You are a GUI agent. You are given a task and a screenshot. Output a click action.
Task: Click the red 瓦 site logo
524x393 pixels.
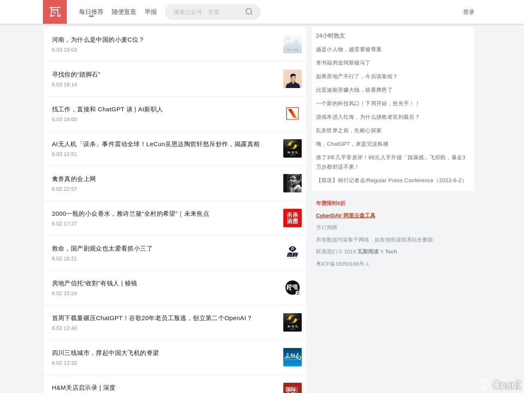click(x=54, y=12)
